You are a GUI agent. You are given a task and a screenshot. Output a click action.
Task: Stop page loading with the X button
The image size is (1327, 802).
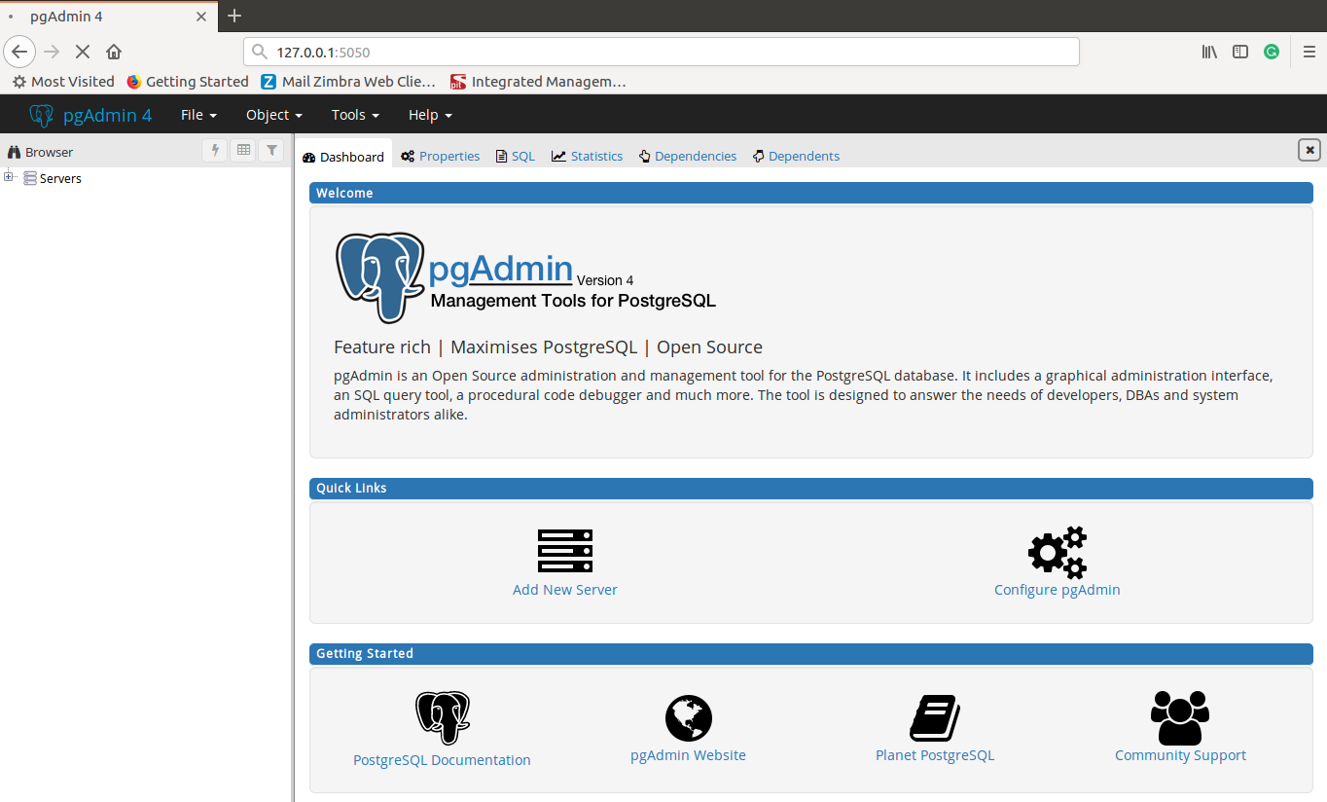(83, 52)
